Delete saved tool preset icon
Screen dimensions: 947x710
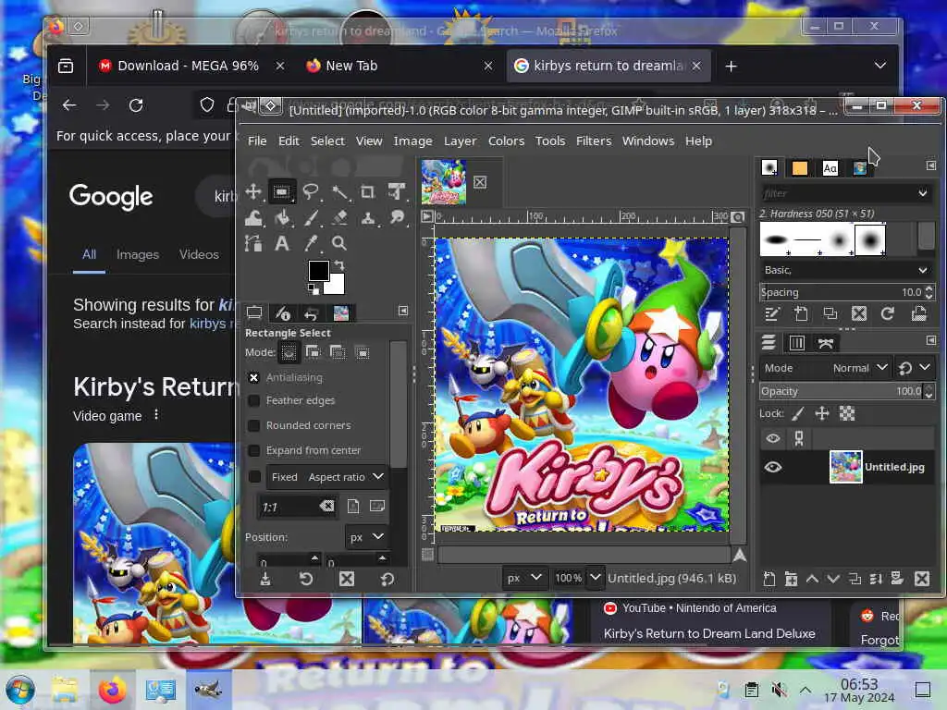(347, 579)
